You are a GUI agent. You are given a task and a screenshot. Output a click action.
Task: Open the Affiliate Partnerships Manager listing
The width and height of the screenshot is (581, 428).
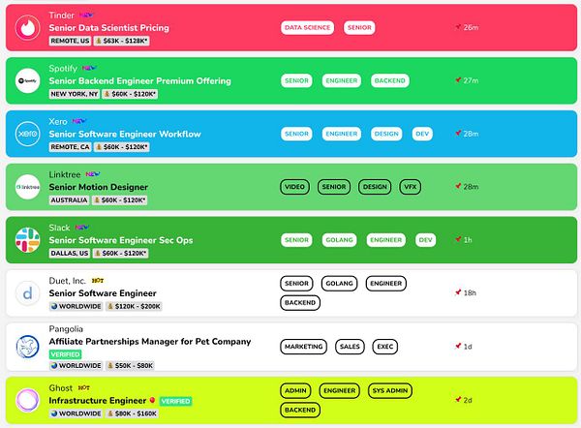(150, 341)
